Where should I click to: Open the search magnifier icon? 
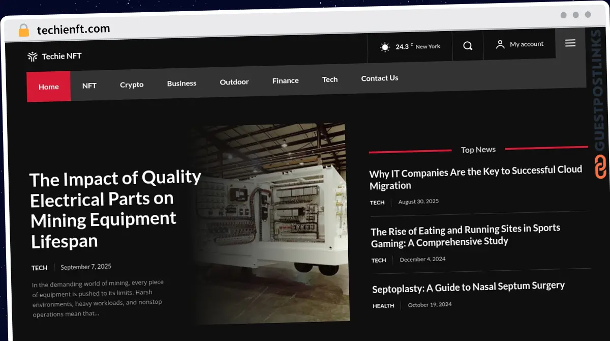coord(468,46)
